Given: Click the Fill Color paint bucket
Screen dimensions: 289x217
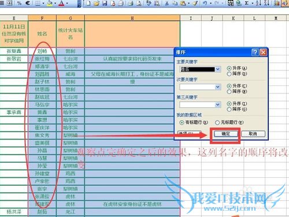Looking at the screenshot, I should click(50, 3).
